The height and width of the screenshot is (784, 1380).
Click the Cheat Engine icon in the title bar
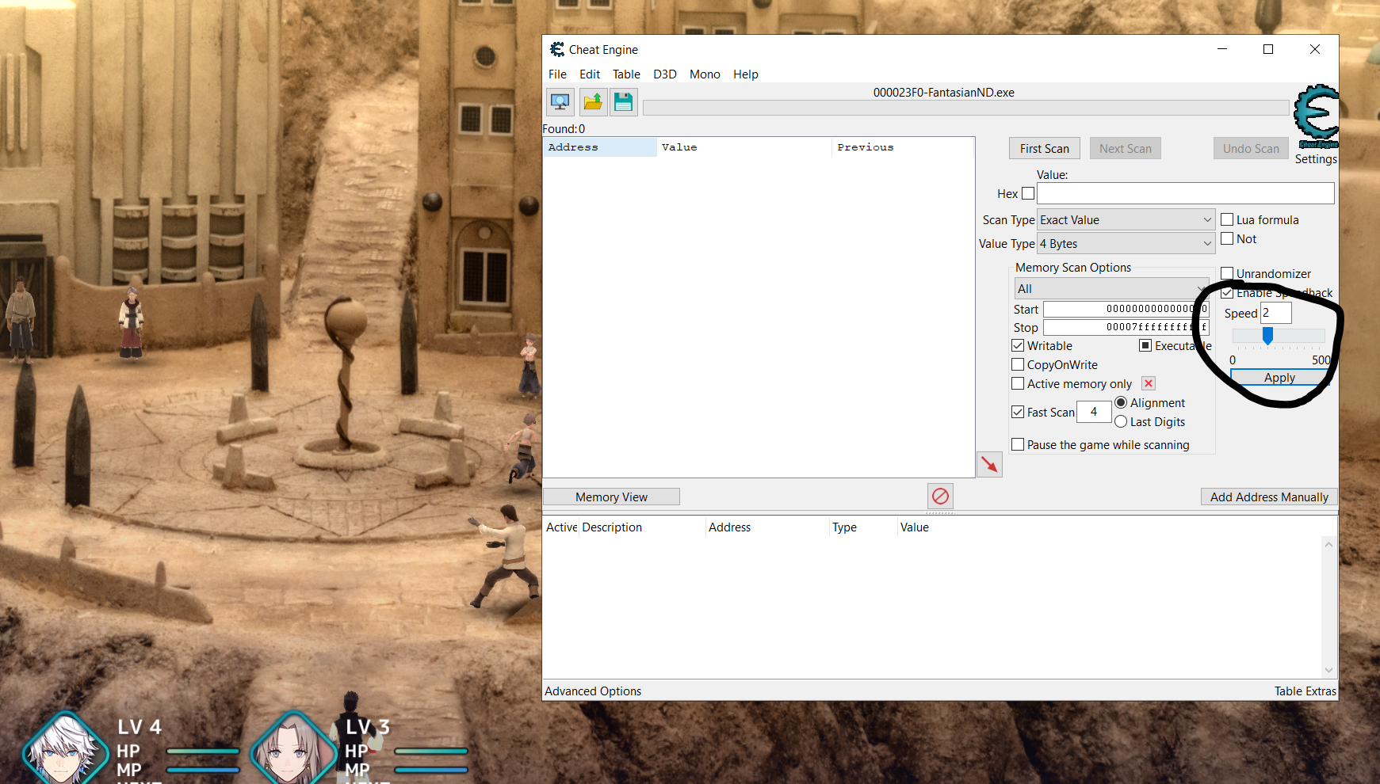(x=557, y=49)
